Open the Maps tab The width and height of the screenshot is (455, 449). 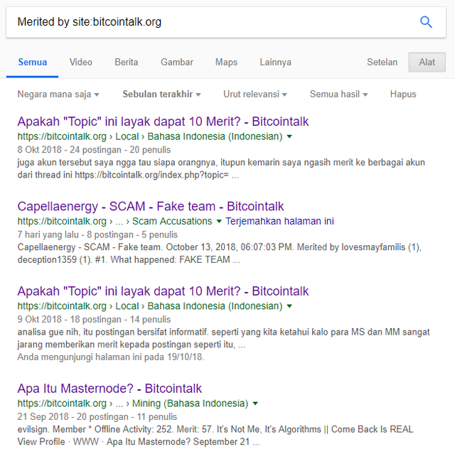(226, 62)
